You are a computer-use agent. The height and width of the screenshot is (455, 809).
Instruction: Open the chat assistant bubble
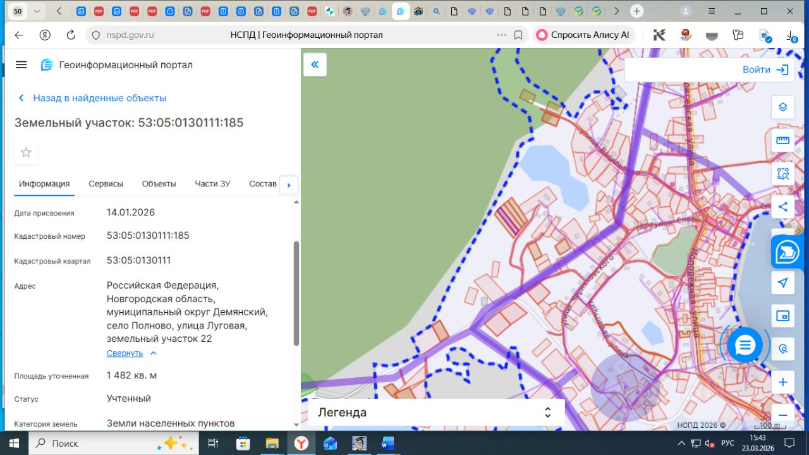pos(745,345)
